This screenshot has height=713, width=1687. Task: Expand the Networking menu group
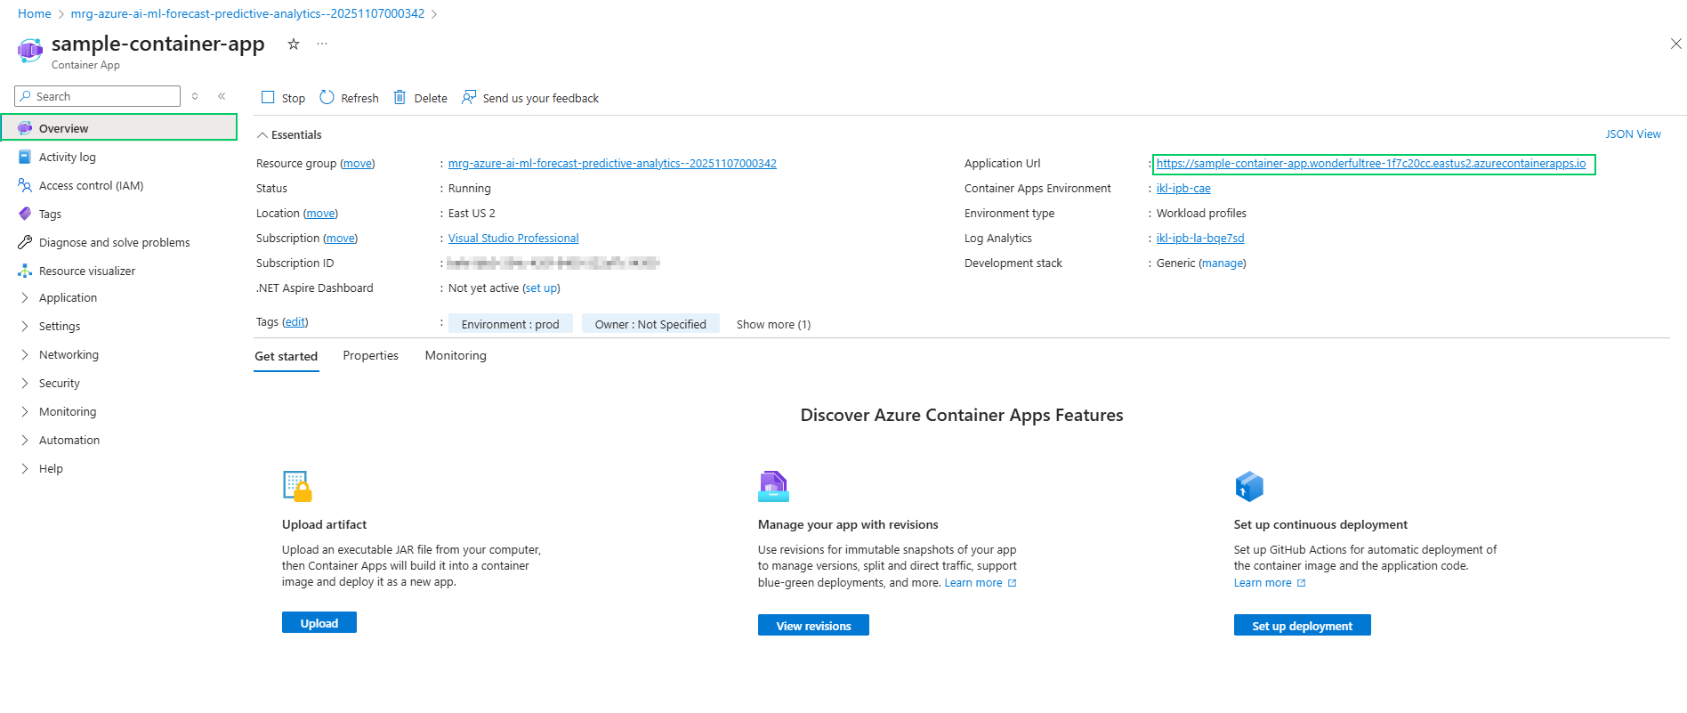click(x=69, y=354)
